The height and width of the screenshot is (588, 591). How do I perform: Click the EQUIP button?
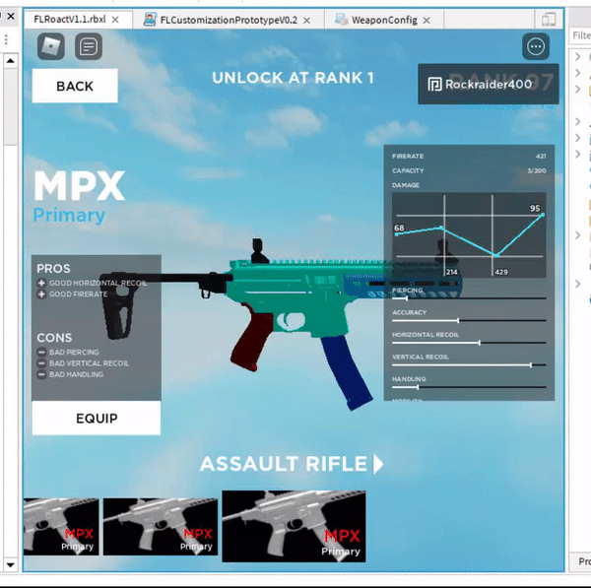[97, 418]
